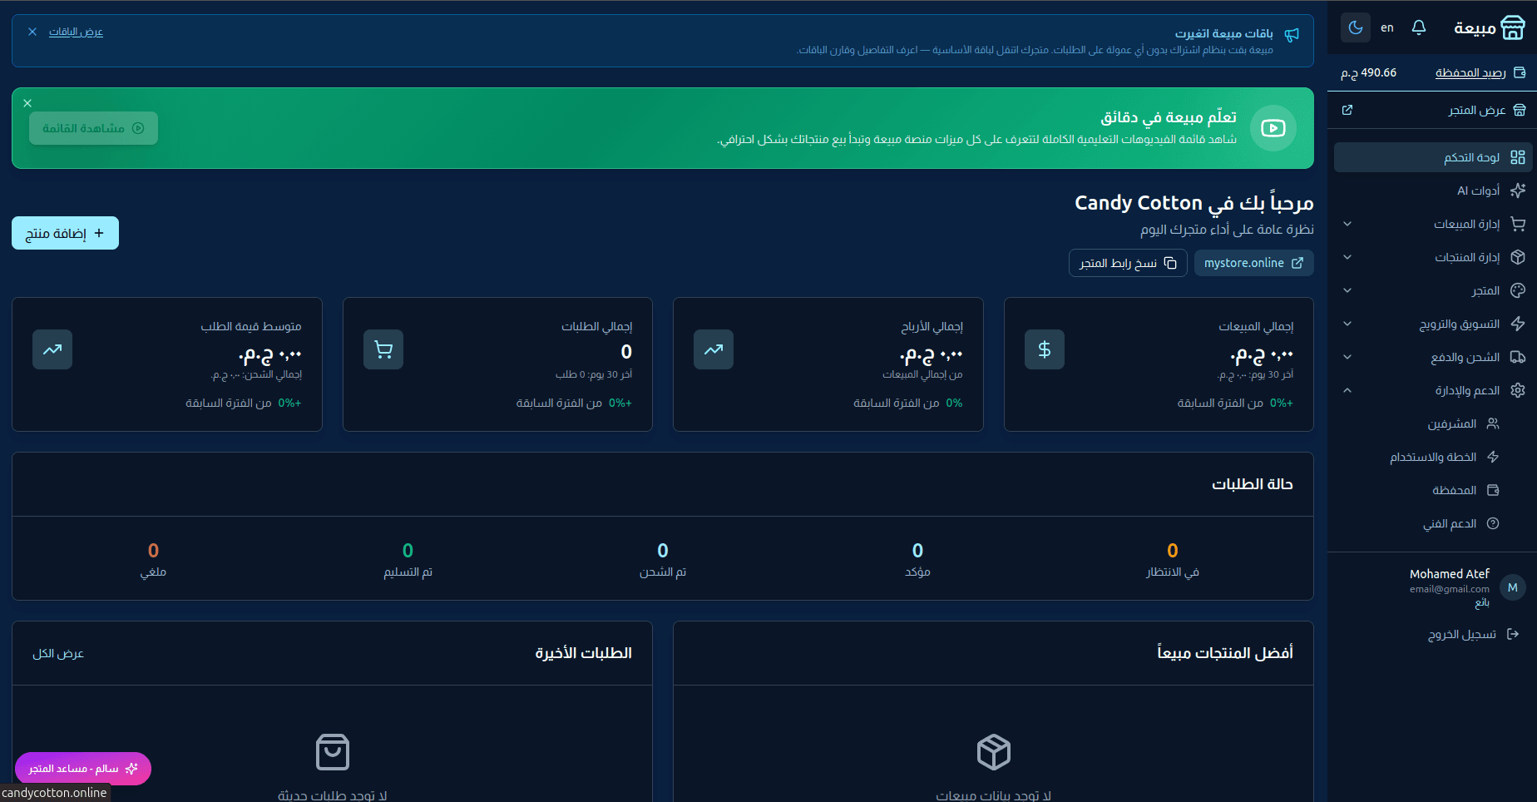
Task: Click the help circle icon beside الدعم الفني
Action: 1493,523
